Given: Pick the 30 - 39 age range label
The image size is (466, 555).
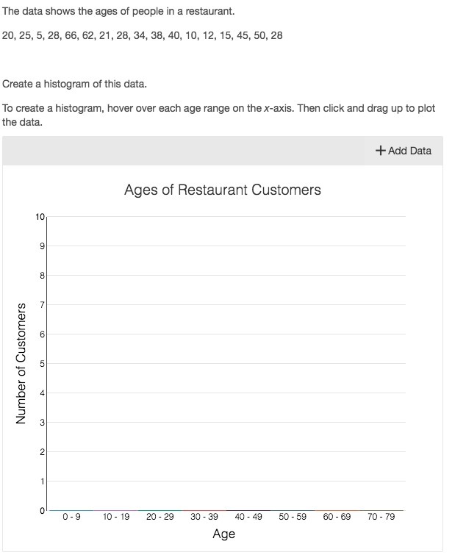Looking at the screenshot, I should pos(204,517).
